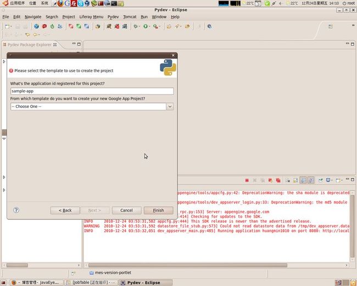This screenshot has width=357, height=286.
Task: Launch FileZilla from the top panel
Action: click(74, 3)
